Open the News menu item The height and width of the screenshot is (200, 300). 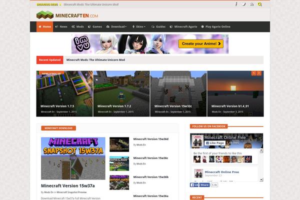point(61,26)
